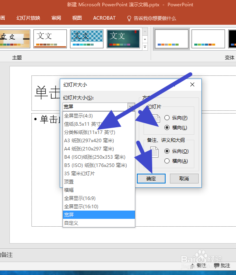This screenshot has height=275, width=236.
Task: Open the 审阅 ribbon tab
Action: coord(56,18)
